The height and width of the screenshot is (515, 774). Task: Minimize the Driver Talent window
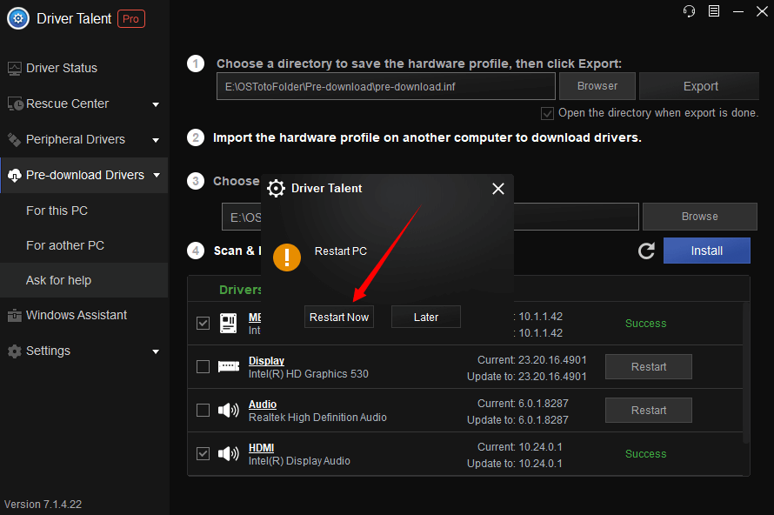point(738,11)
